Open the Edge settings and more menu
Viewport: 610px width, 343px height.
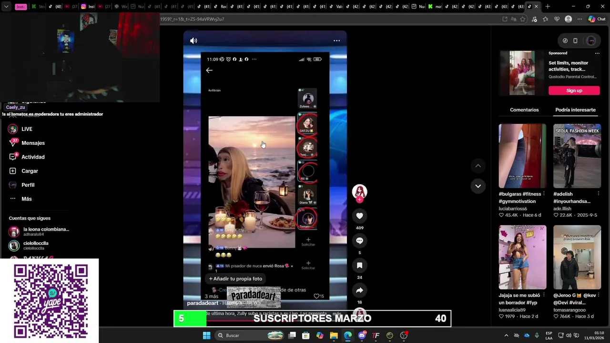click(x=579, y=19)
